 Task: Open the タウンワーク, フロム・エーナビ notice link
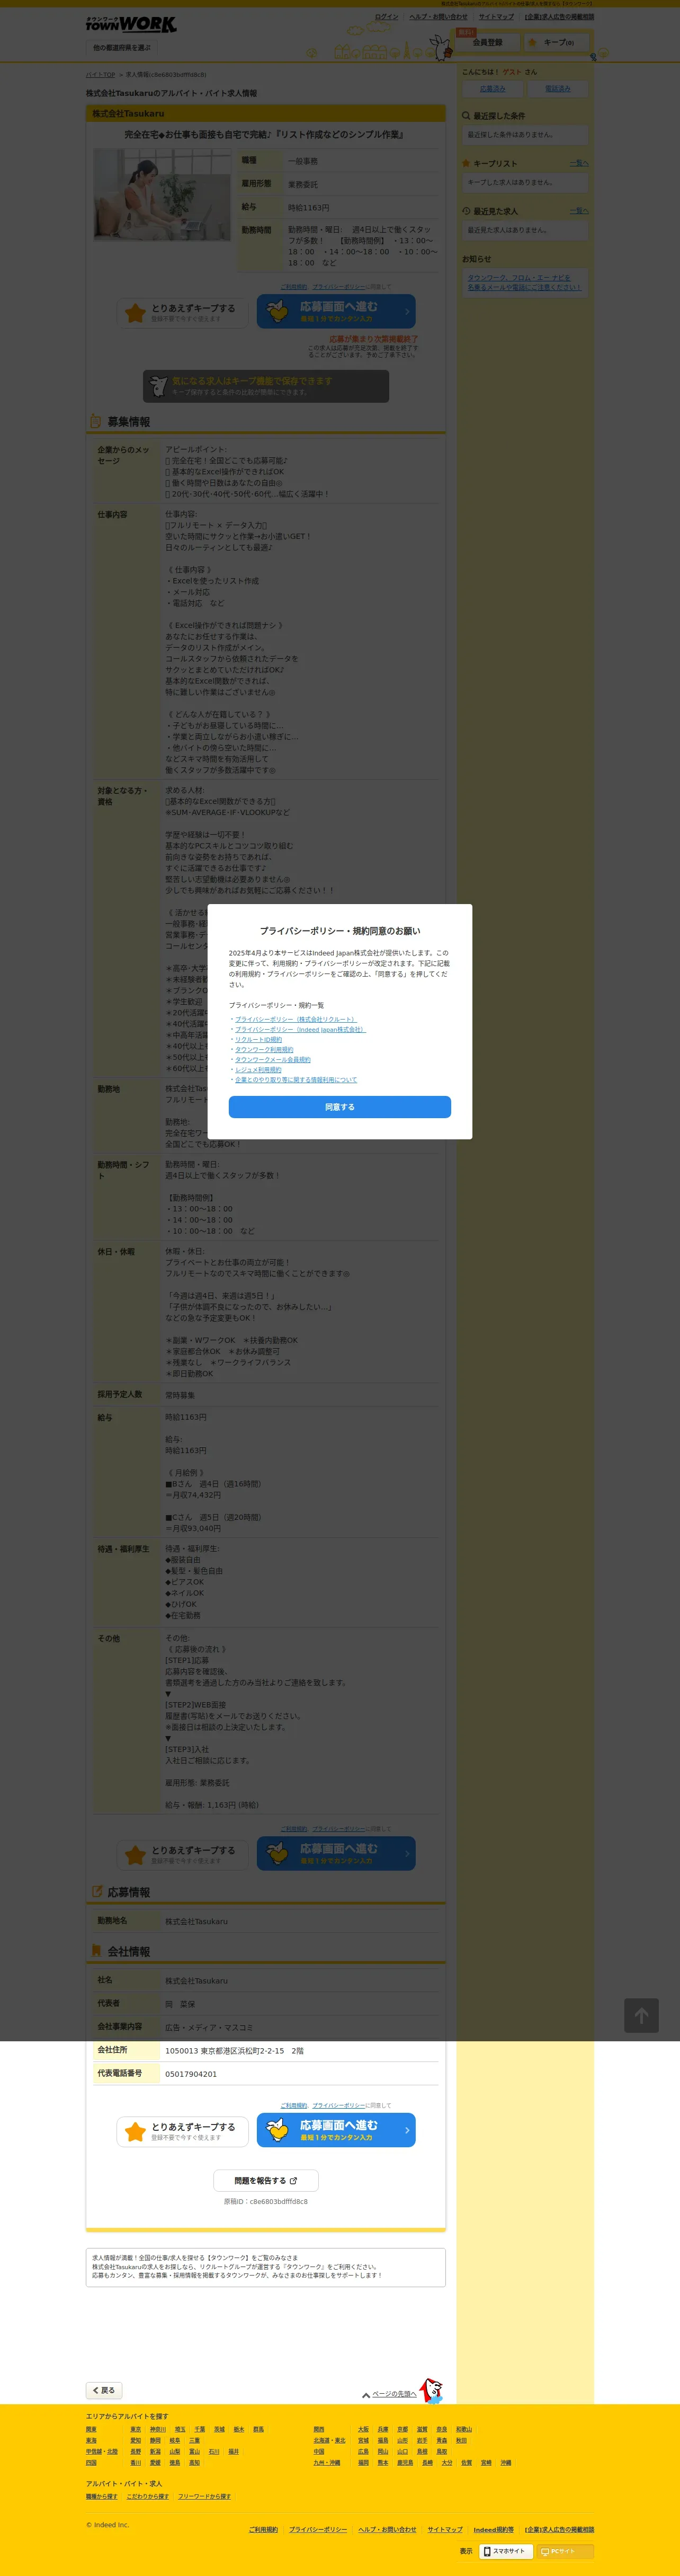[x=524, y=282]
